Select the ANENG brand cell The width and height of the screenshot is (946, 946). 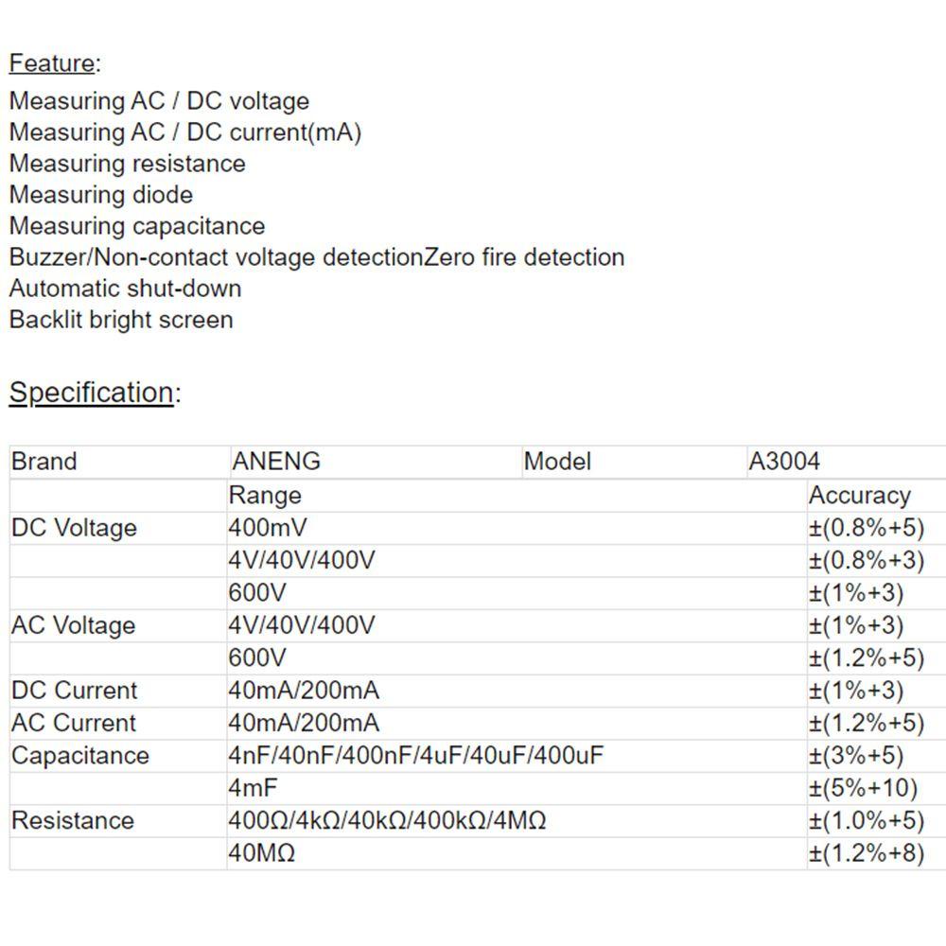276,462
